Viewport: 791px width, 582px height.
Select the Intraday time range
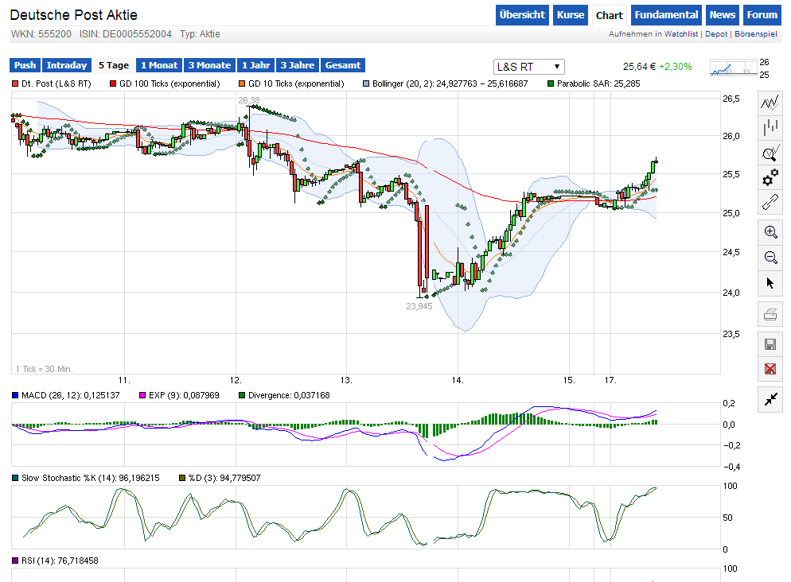point(67,65)
